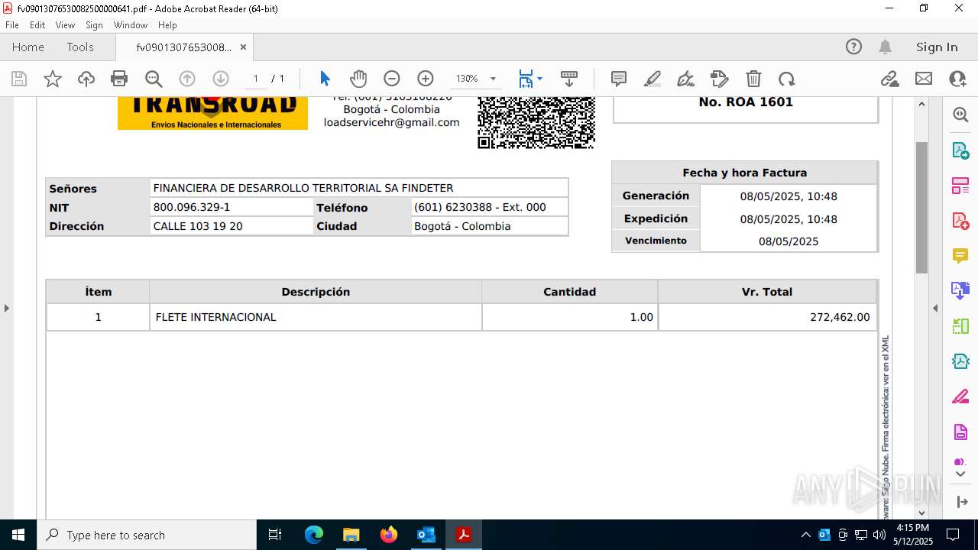Delete the page with the trash icon

pos(753,79)
